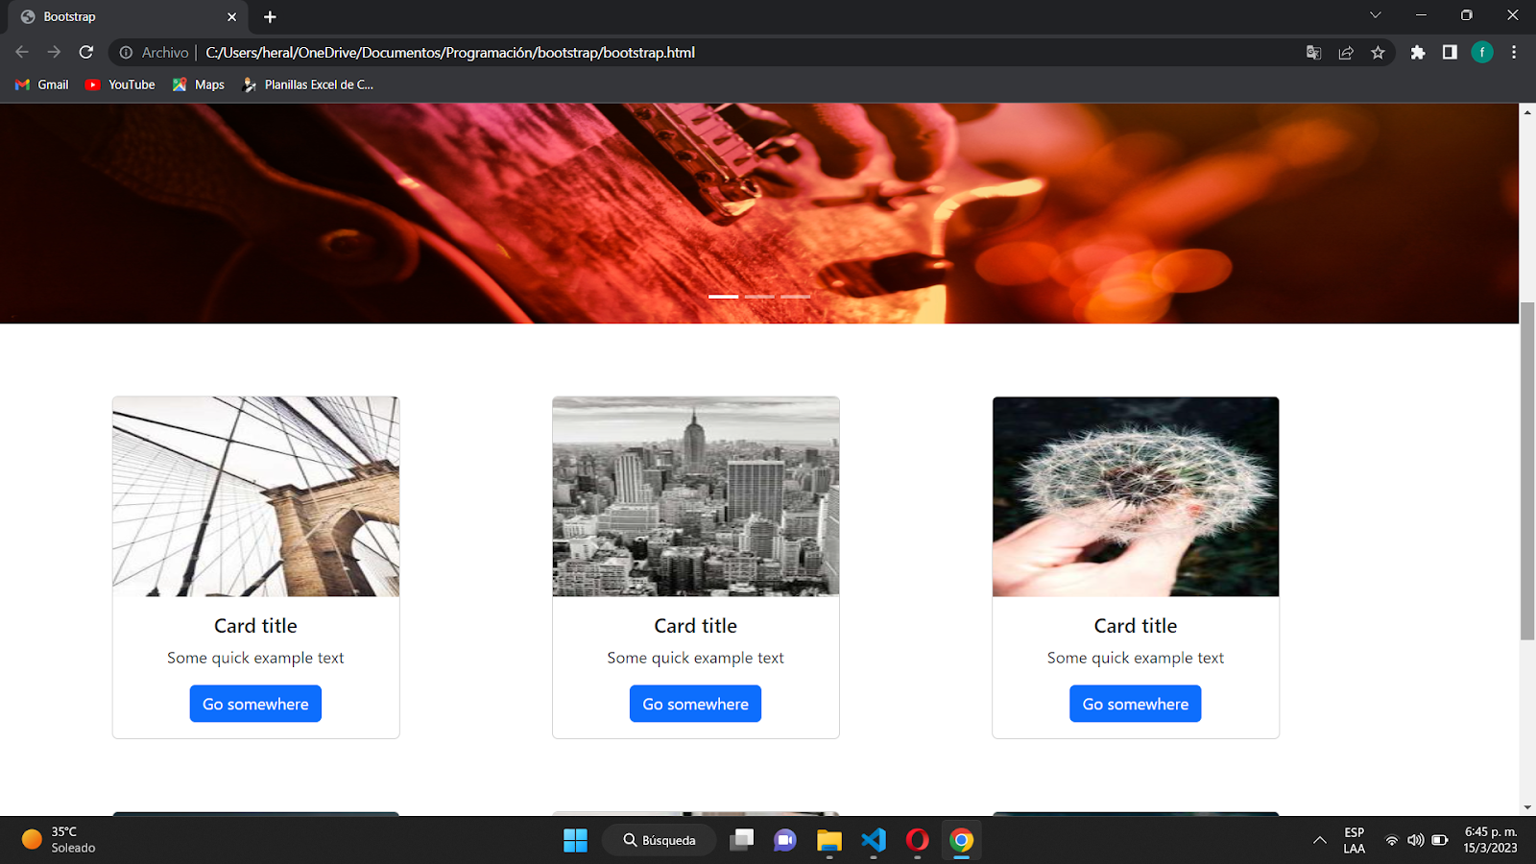Screen dimensions: 1536x864
Task: Click the Card title heading of the city card
Action: pos(696,626)
